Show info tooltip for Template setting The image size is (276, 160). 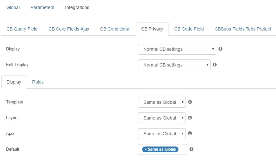(190, 102)
